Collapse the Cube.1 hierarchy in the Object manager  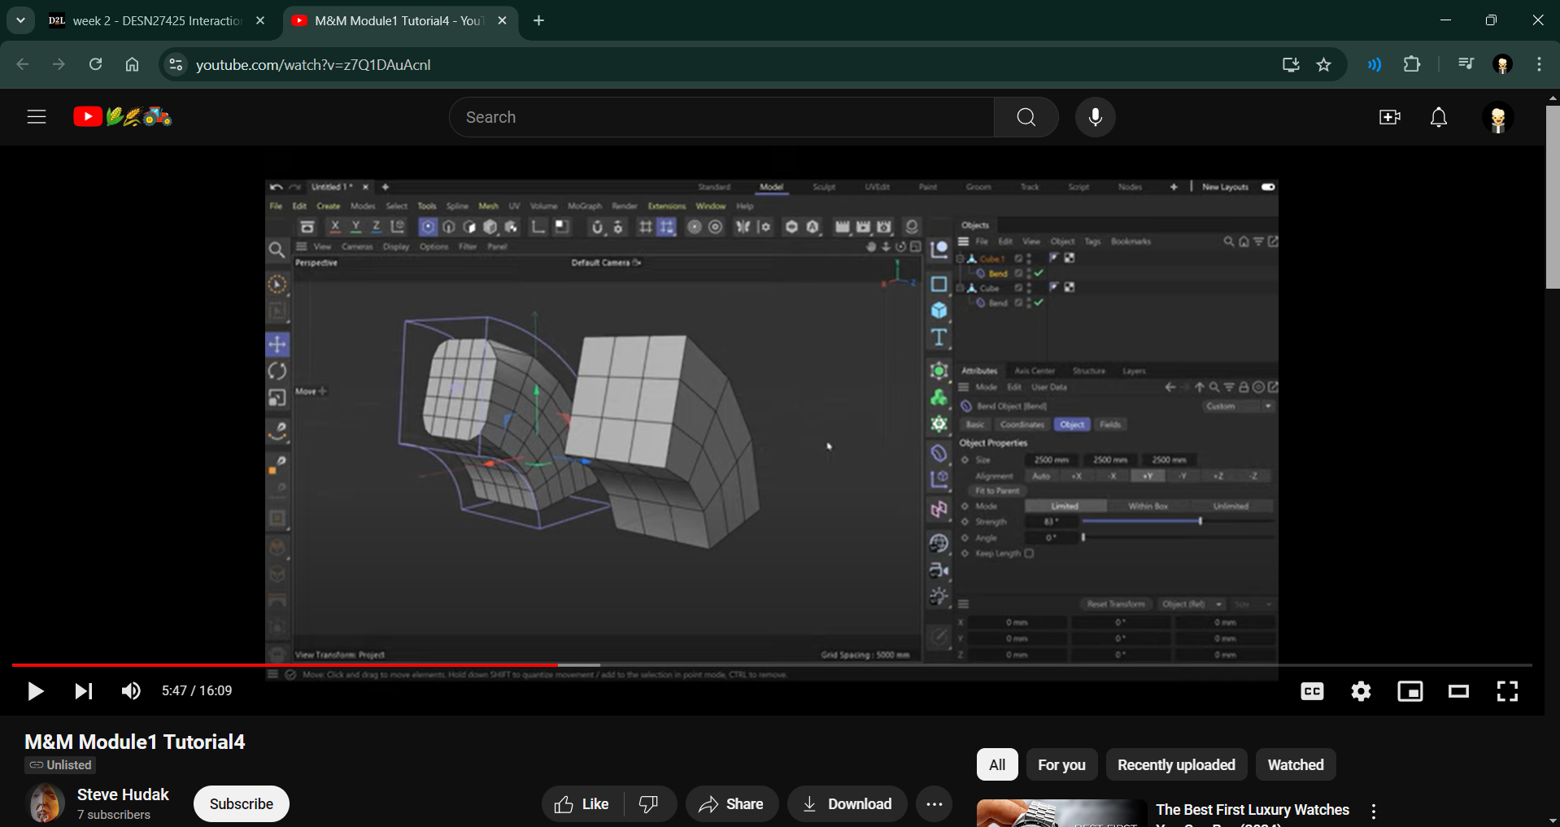pyautogui.click(x=961, y=259)
